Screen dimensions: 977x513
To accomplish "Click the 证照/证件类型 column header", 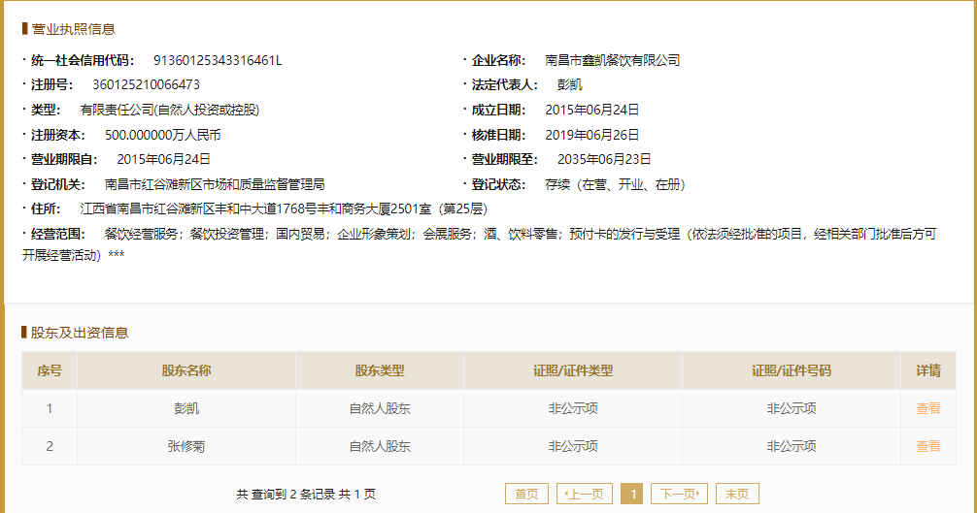I will (x=573, y=370).
